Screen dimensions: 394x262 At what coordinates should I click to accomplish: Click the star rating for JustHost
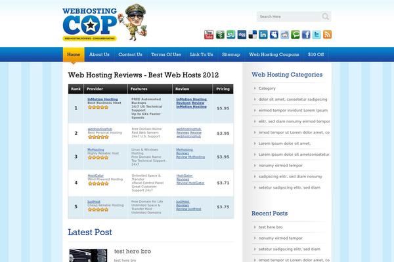click(98, 210)
